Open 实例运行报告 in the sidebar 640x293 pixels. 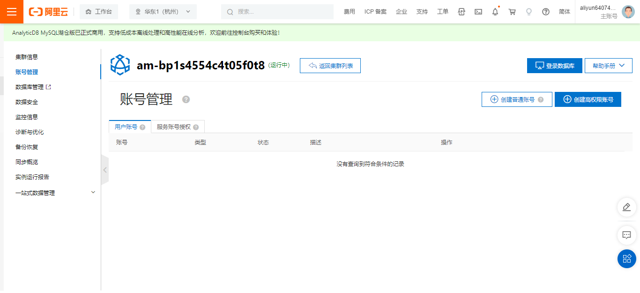[32, 177]
